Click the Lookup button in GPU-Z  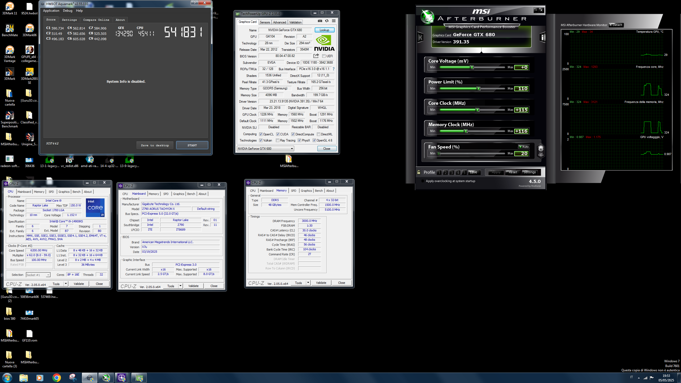[x=324, y=30]
